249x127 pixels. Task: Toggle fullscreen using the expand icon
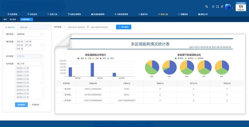pyautogui.click(x=218, y=7)
